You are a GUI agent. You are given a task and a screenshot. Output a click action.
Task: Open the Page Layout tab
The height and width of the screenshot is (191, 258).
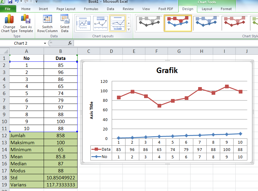click(x=66, y=9)
